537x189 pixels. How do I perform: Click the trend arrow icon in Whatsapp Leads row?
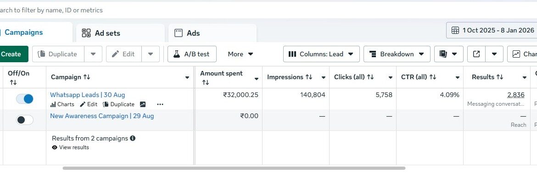coord(143,104)
